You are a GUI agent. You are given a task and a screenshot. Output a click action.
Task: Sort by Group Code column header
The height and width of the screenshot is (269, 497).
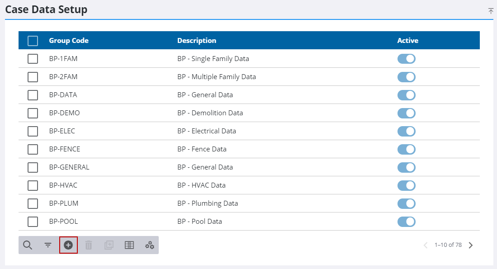(x=69, y=41)
